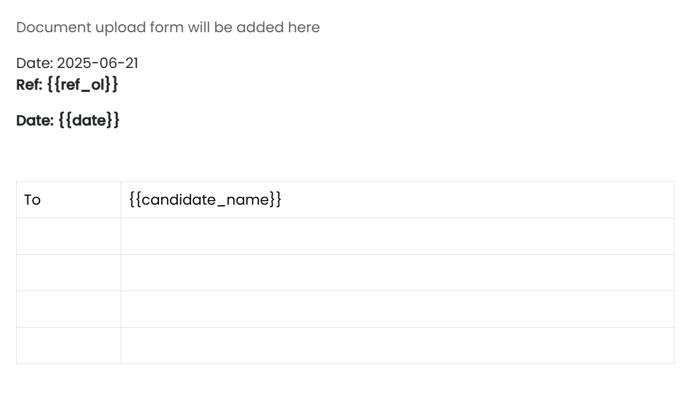Place cursor in the last row's wide cell
This screenshot has height=395, width=684.
397,345
